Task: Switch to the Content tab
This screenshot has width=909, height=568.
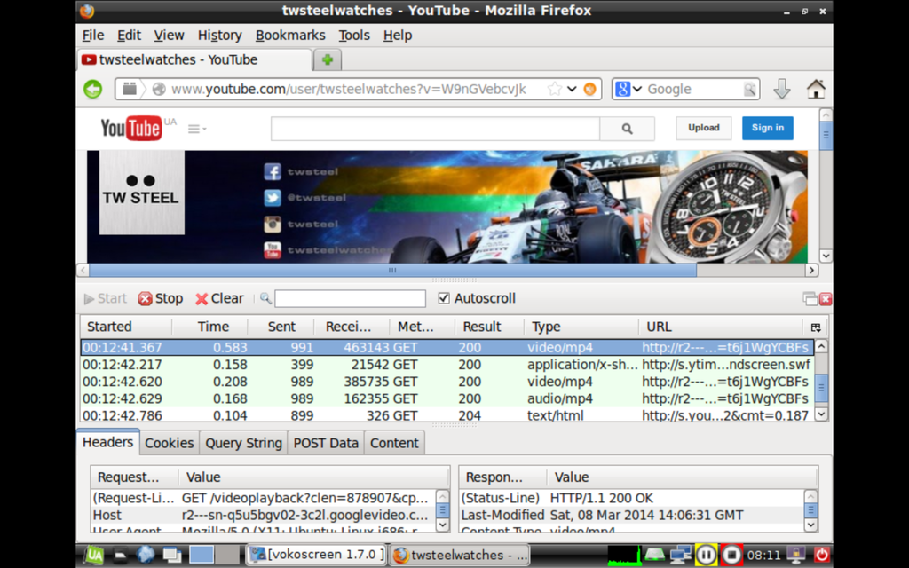Action: coord(394,444)
